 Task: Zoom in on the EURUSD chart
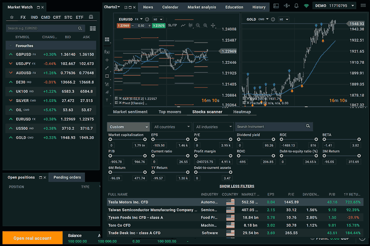click(205, 25)
